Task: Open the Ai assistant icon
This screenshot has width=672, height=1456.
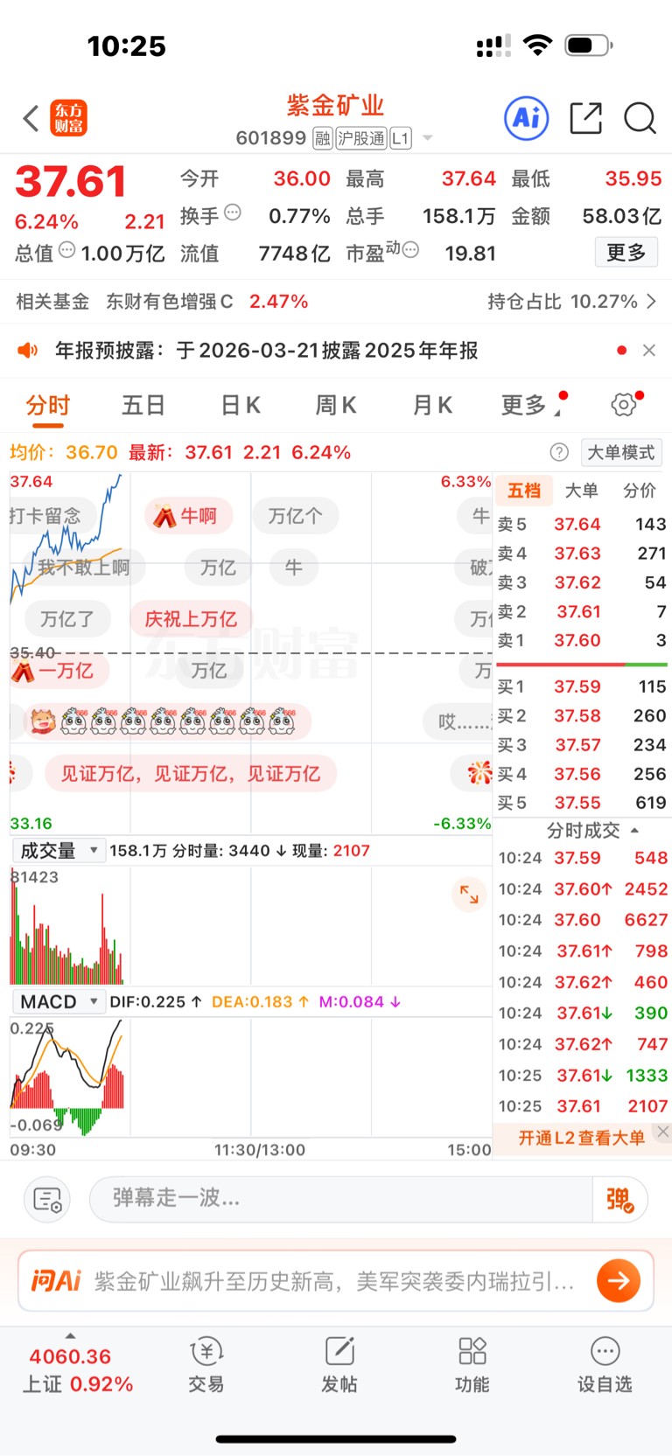Action: click(527, 118)
